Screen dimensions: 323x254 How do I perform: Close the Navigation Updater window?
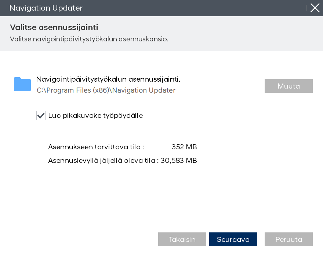point(315,8)
